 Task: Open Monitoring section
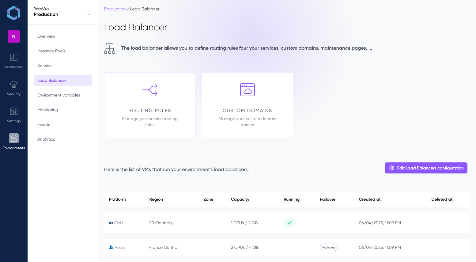click(63, 110)
